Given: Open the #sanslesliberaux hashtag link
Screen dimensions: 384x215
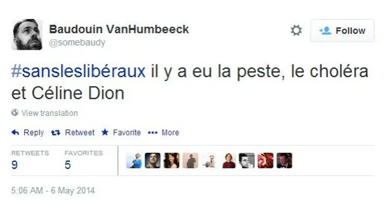Looking at the screenshot, I should (x=78, y=71).
